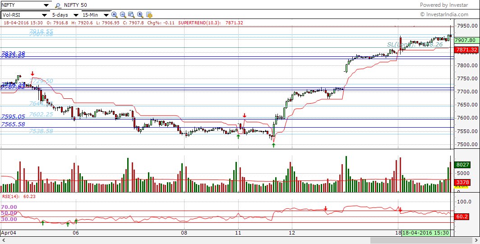Click the Chg%: -0.11 value
Viewport: 480px width, 244px height.
tap(161, 23)
